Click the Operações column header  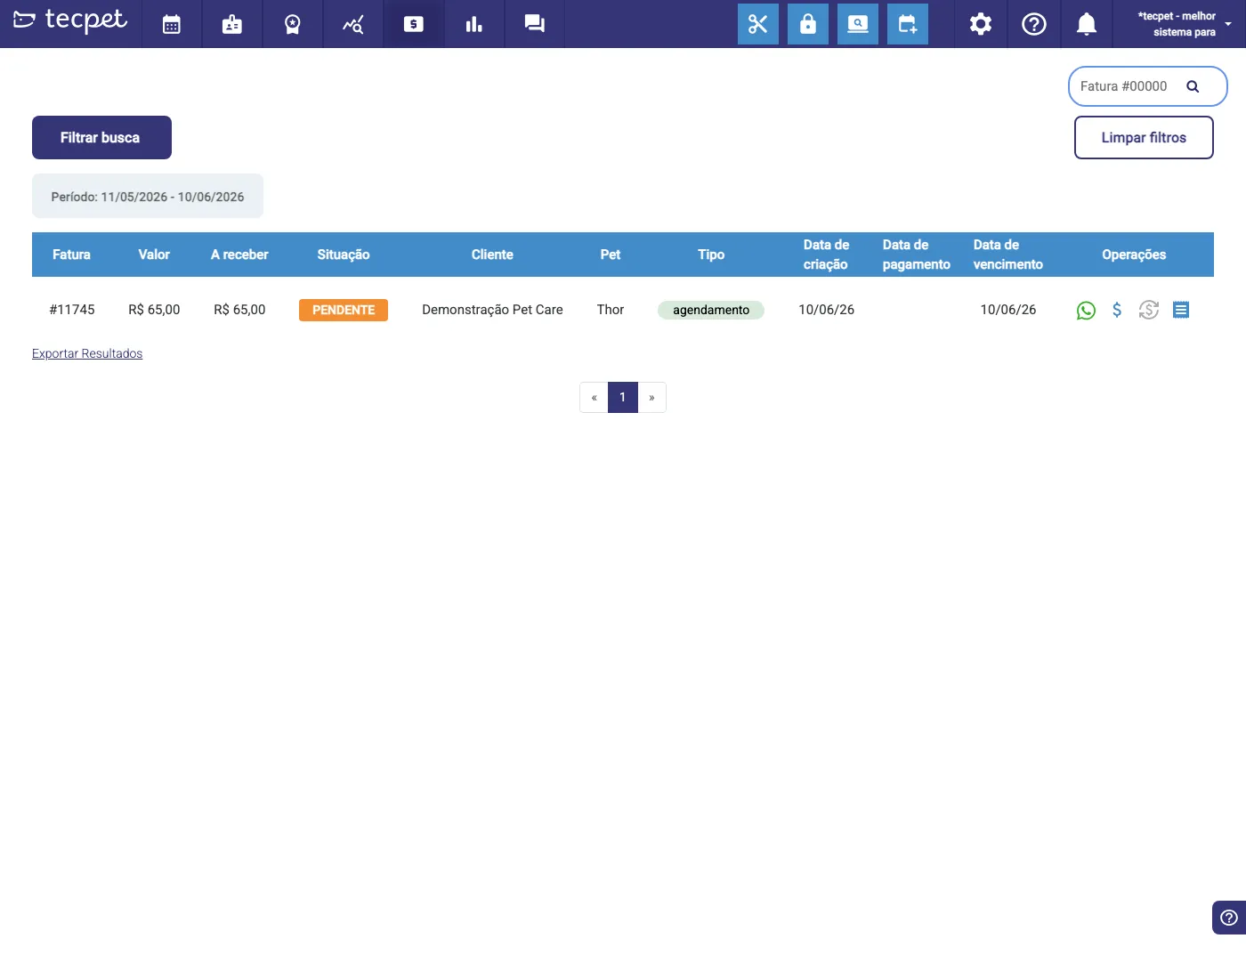1134,255
